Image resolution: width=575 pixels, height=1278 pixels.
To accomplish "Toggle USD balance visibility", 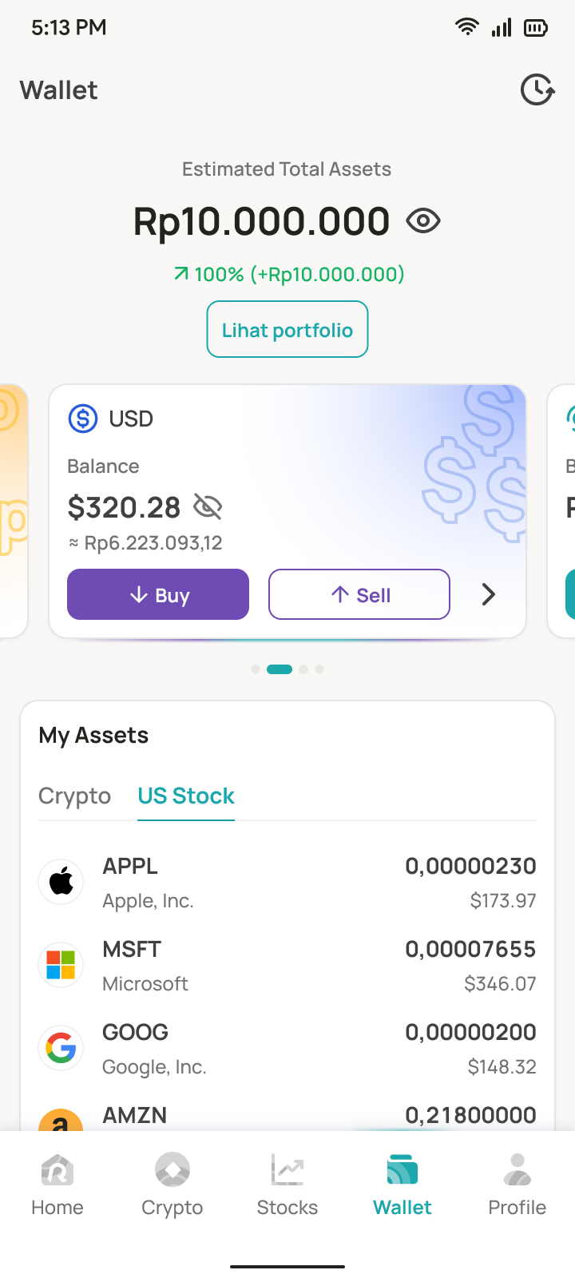I will click(x=208, y=506).
